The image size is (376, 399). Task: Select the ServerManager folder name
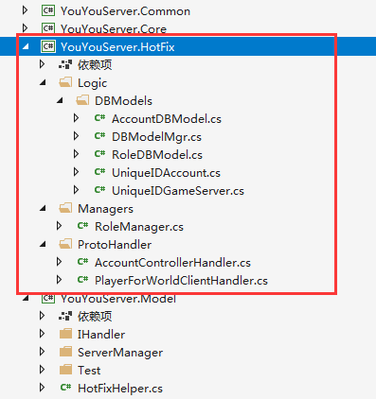[120, 353]
